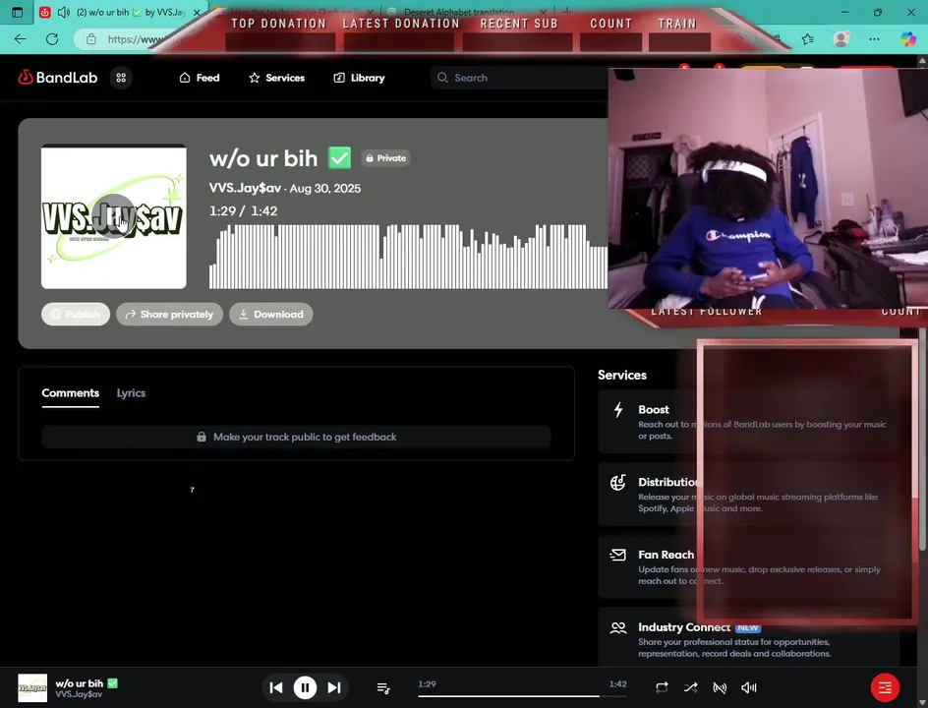Open VVS.Jay$av artist link in header

(x=245, y=188)
